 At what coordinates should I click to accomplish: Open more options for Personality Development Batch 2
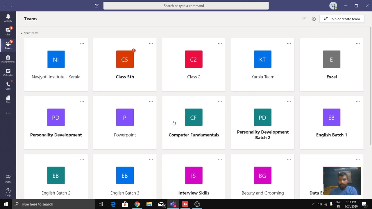tap(289, 102)
